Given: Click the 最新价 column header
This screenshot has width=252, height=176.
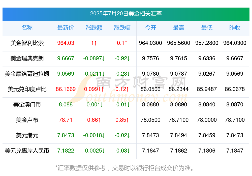Looking at the screenshot, I should [x=66, y=28].
